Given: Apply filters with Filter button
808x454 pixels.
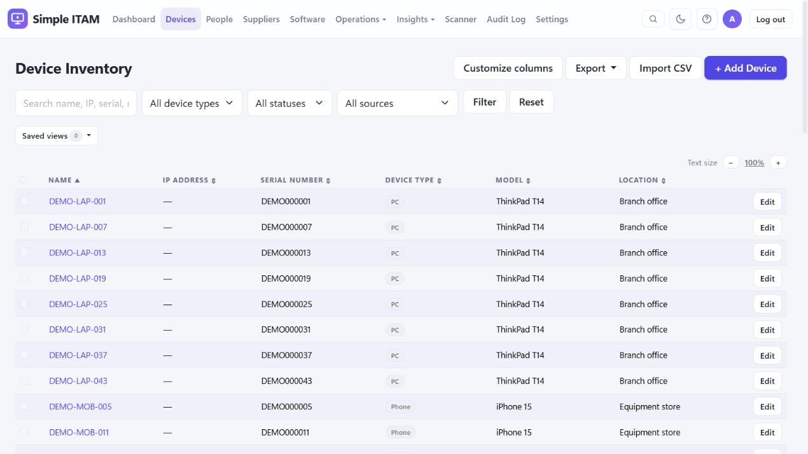Looking at the screenshot, I should 485,102.
